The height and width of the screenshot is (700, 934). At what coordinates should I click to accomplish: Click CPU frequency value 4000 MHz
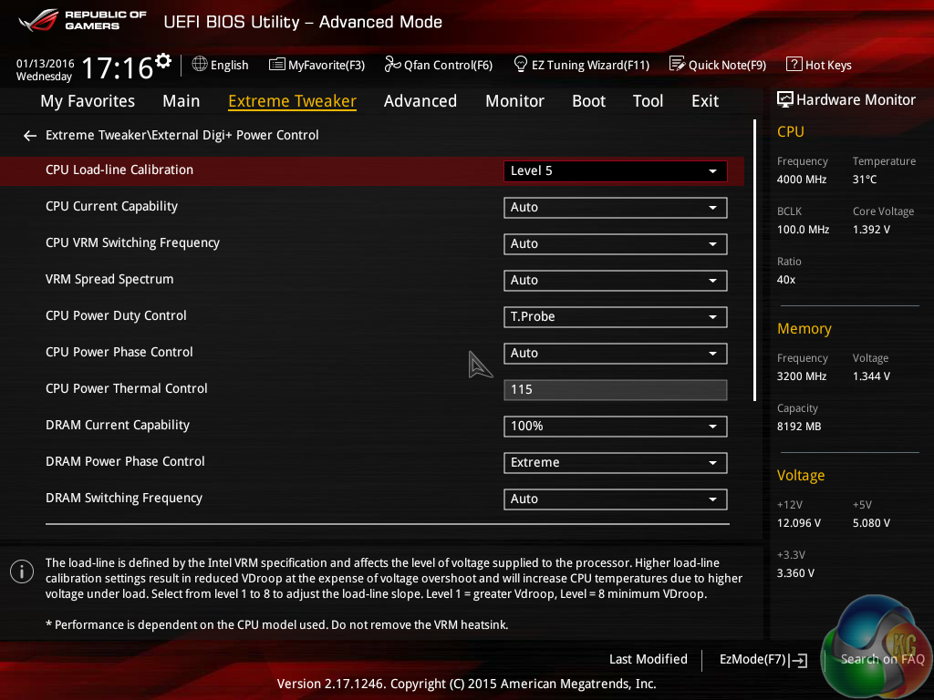(801, 180)
